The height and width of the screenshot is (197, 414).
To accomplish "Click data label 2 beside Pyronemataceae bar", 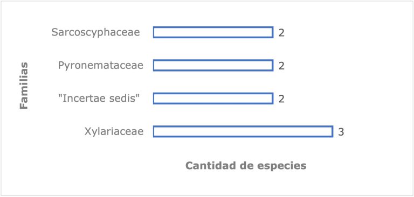I will point(281,66).
